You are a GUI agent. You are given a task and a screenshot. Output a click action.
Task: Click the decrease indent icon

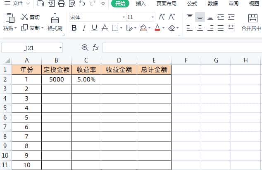point(221,17)
